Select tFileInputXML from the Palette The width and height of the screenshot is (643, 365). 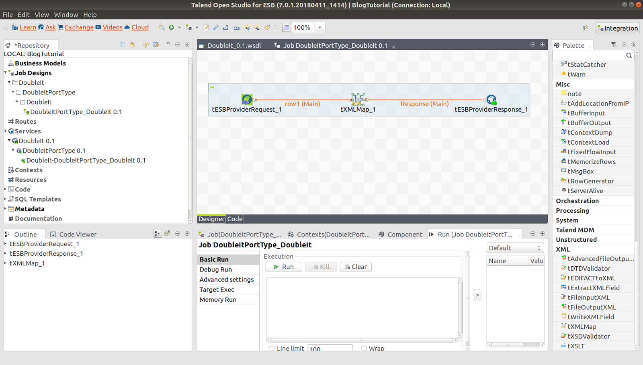[589, 297]
